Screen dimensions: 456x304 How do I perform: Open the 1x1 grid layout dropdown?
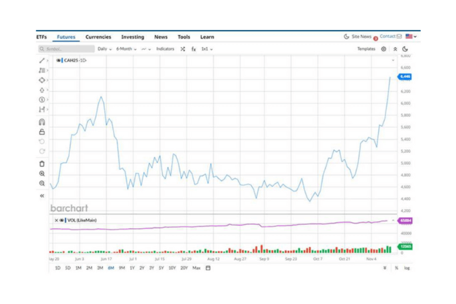pos(207,49)
